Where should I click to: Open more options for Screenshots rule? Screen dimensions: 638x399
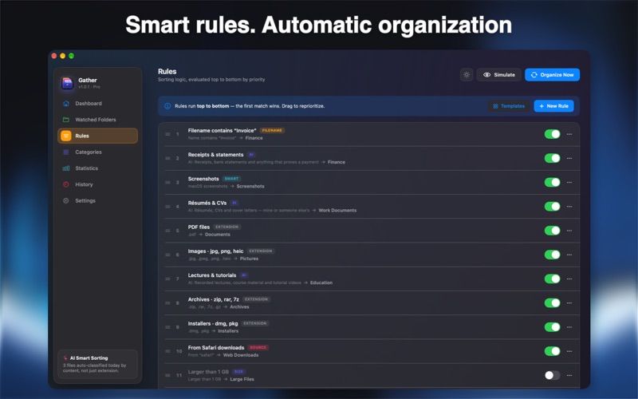pyautogui.click(x=569, y=183)
